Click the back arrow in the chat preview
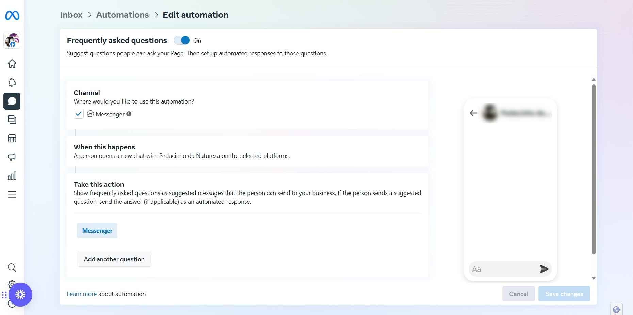 473,113
